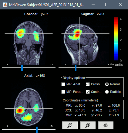Image resolution: width=128 pixels, height=133 pixels.
Task: Click the coronal slice slider handle
Action: pos(22,68)
